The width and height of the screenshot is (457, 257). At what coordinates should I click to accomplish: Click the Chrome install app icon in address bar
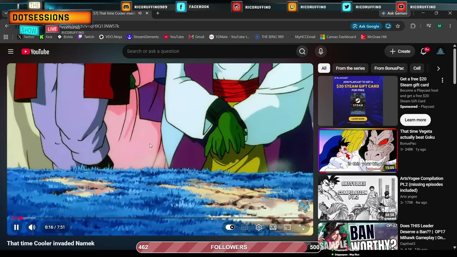[x=388, y=26]
